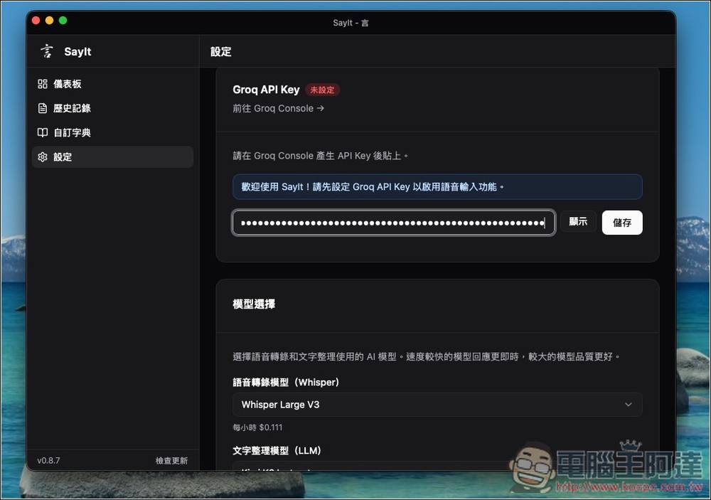
Task: Follow the 前往 Groq Console link
Action: [x=279, y=108]
